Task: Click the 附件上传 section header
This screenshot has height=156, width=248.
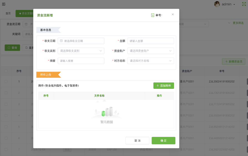Action: pyautogui.click(x=49, y=75)
